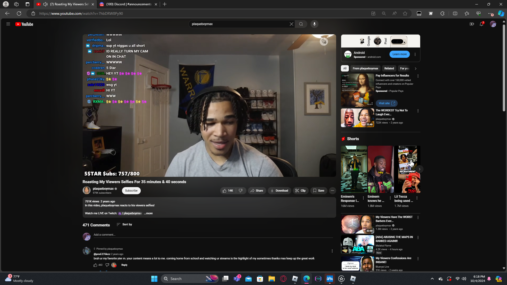Share this video
The height and width of the screenshot is (285, 507).
coord(257,191)
